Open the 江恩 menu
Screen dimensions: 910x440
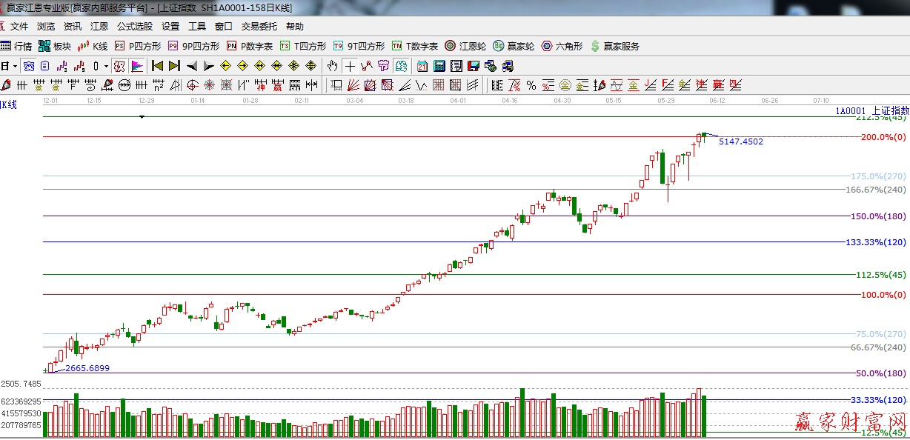pyautogui.click(x=99, y=27)
